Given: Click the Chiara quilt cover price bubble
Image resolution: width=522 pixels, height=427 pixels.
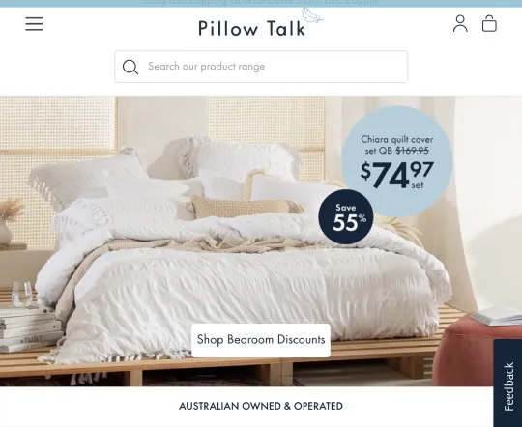Looking at the screenshot, I should (x=397, y=161).
